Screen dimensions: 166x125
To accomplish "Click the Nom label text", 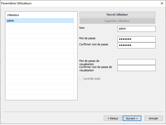I will tap(82, 28).
